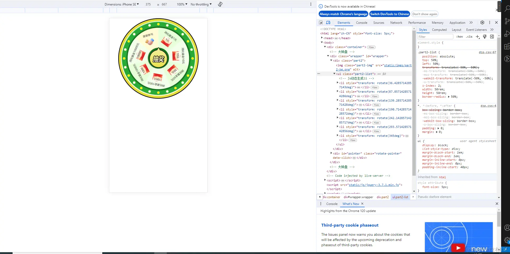Image resolution: width=510 pixels, height=254 pixels.
Task: Open the customize DevTools three-dot menu
Action: click(x=490, y=22)
